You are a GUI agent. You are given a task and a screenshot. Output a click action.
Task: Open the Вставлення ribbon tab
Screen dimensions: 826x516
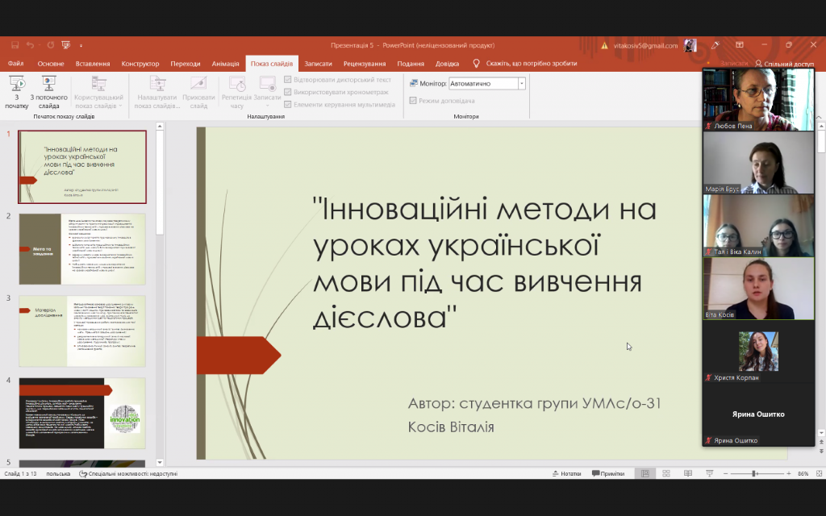tap(93, 64)
